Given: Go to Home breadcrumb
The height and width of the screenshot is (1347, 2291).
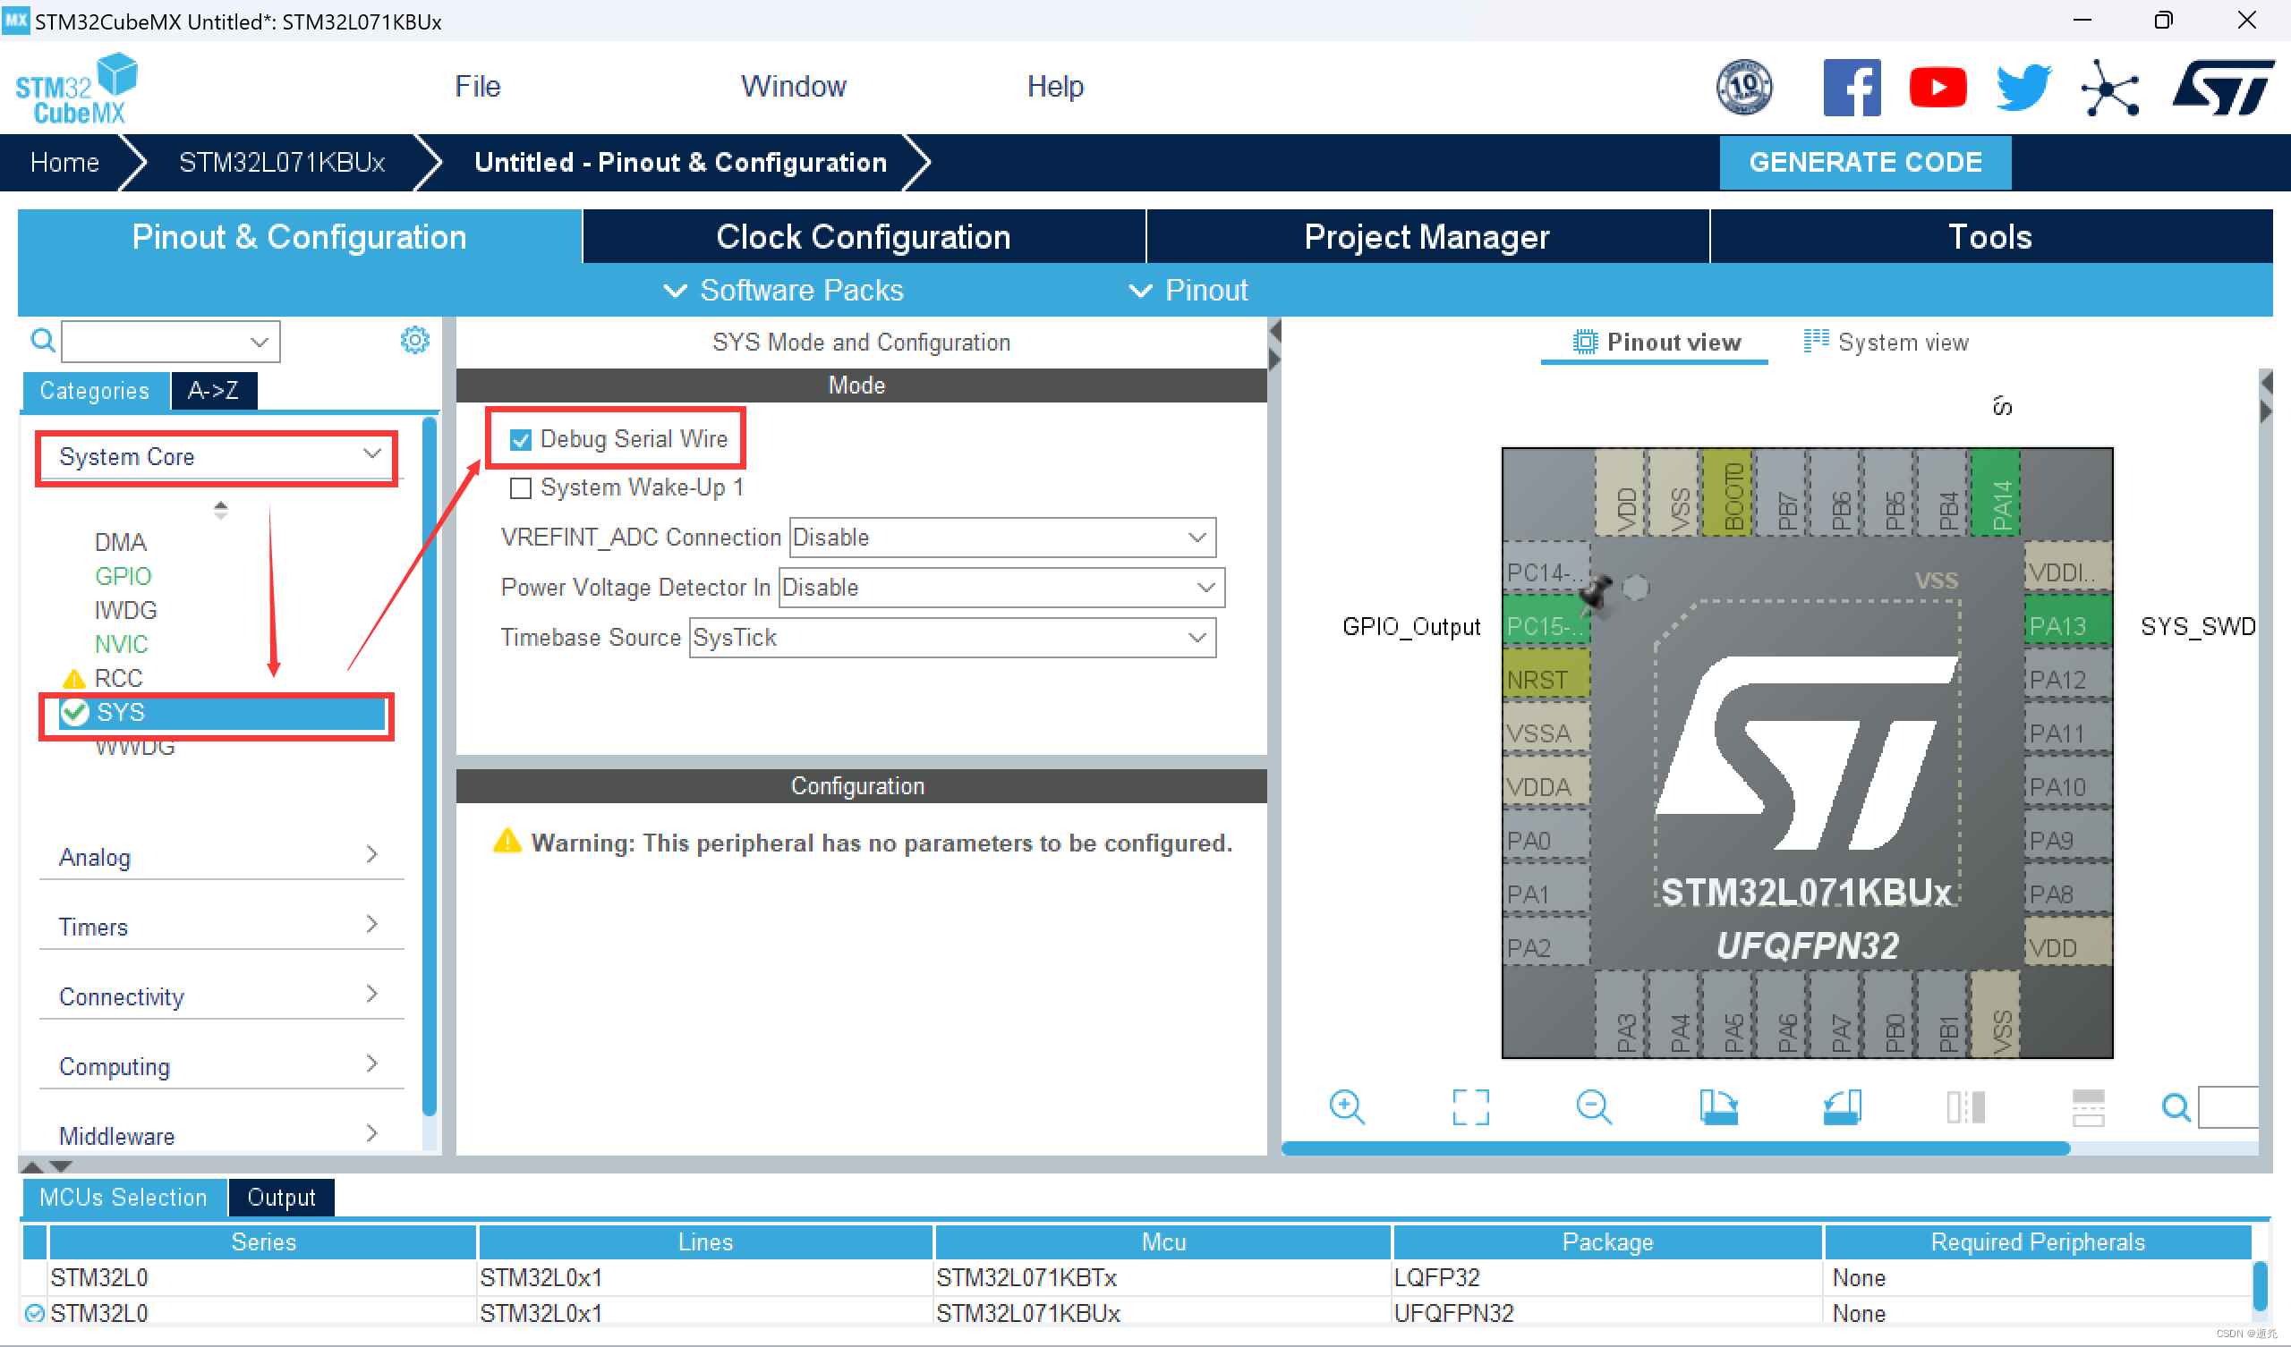Looking at the screenshot, I should click(64, 162).
